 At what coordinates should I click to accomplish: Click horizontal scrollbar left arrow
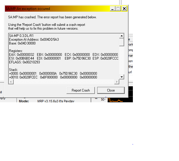[11, 82]
